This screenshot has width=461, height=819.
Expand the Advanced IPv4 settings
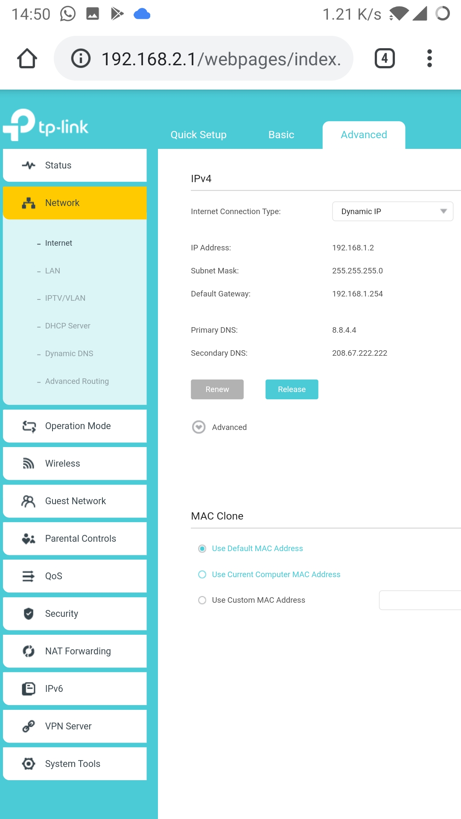point(199,427)
